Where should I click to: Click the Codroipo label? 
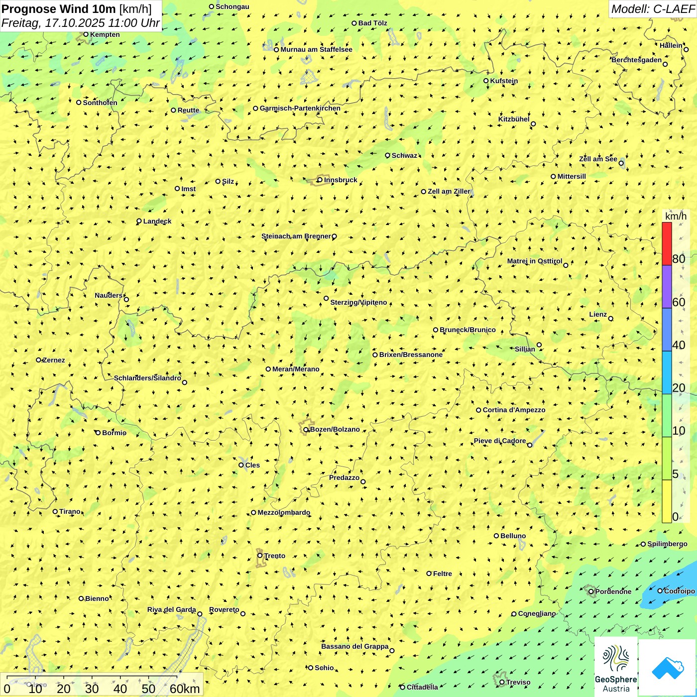tap(679, 591)
